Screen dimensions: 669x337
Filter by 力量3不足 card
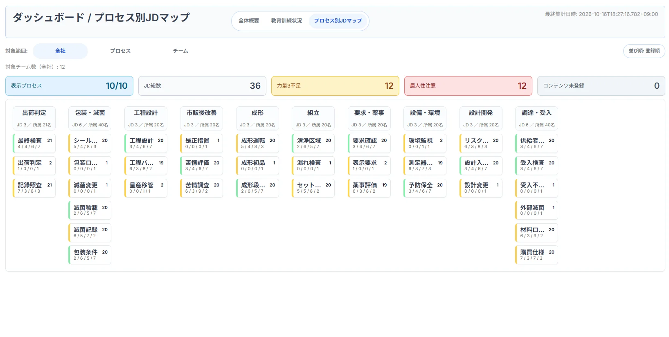tap(335, 86)
